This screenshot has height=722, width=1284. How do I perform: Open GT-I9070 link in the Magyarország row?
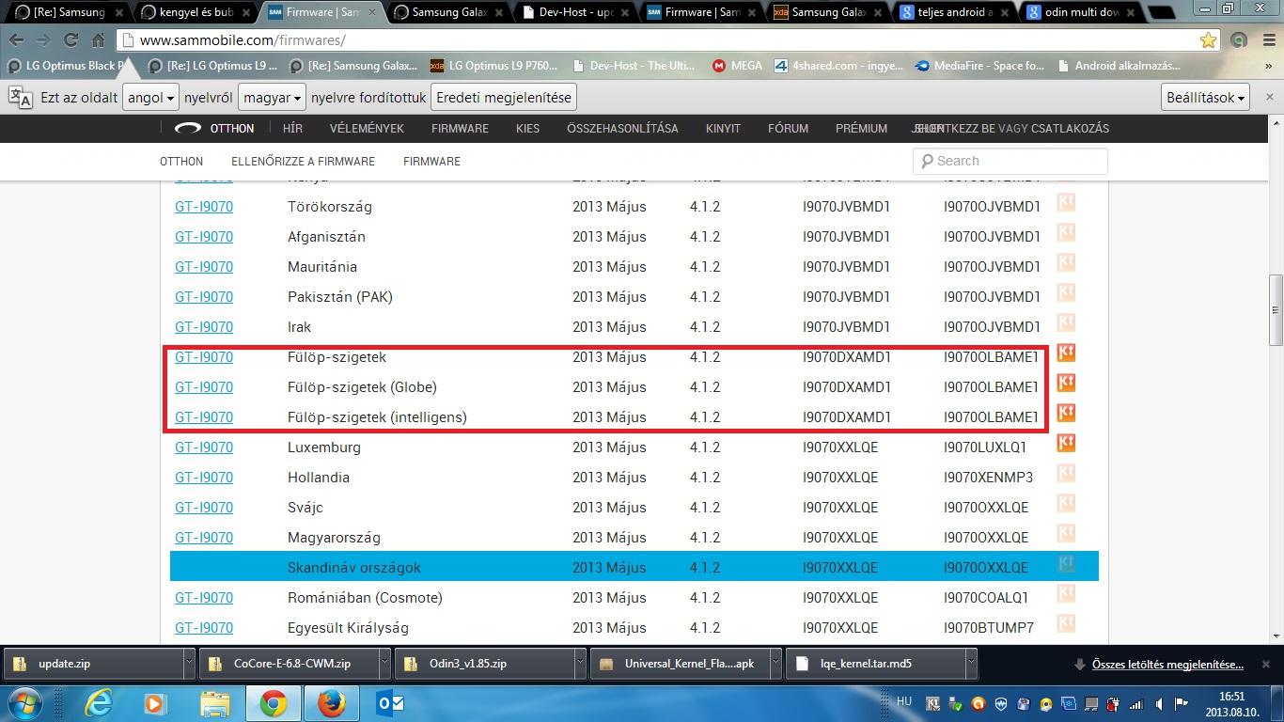pos(204,538)
